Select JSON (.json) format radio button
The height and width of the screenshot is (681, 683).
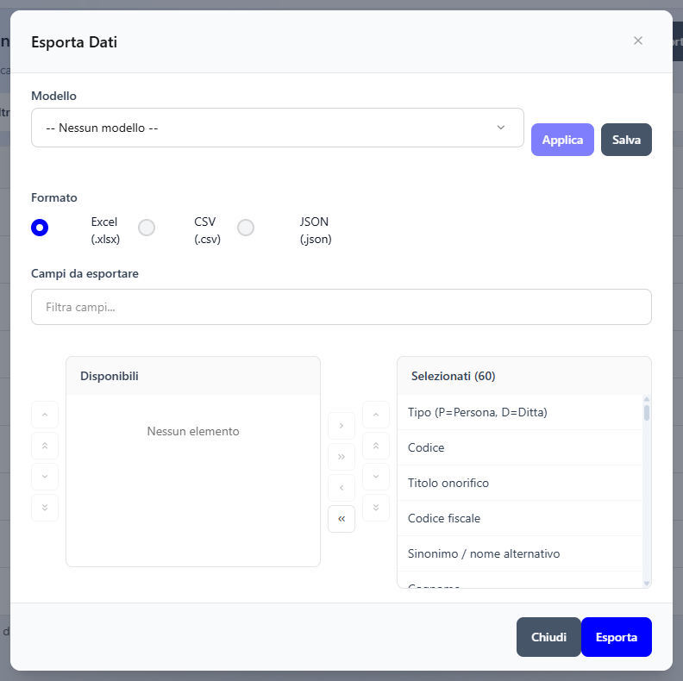pos(246,228)
